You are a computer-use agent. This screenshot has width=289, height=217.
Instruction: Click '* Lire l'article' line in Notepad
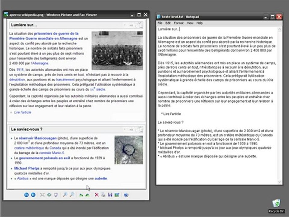point(171,114)
